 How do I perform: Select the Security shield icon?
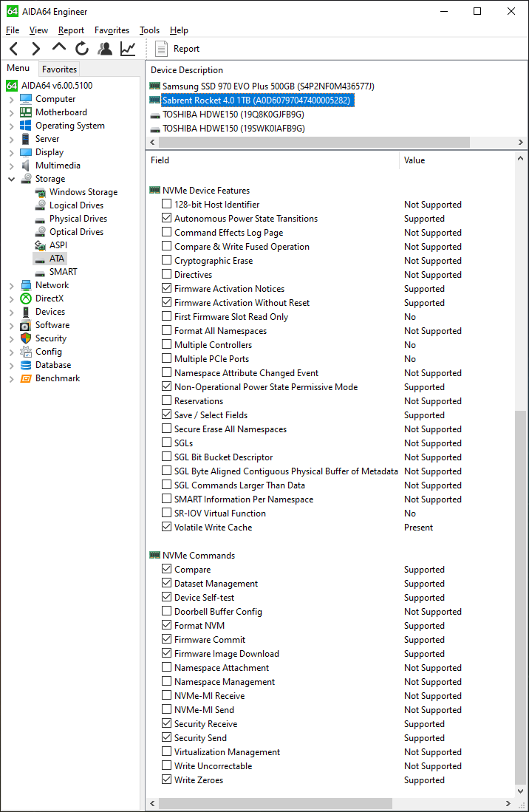pyautogui.click(x=26, y=338)
